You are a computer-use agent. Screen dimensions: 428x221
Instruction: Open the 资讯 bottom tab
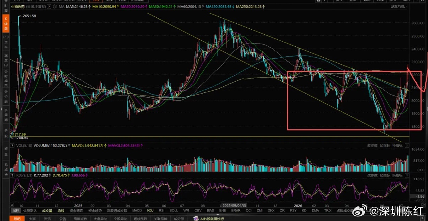tap(47, 219)
